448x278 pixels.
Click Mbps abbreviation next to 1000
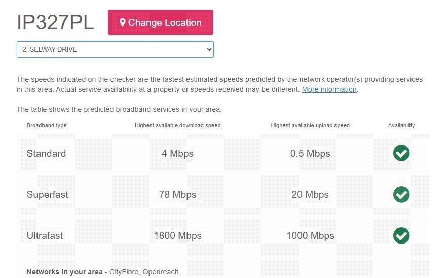pyautogui.click(x=322, y=236)
